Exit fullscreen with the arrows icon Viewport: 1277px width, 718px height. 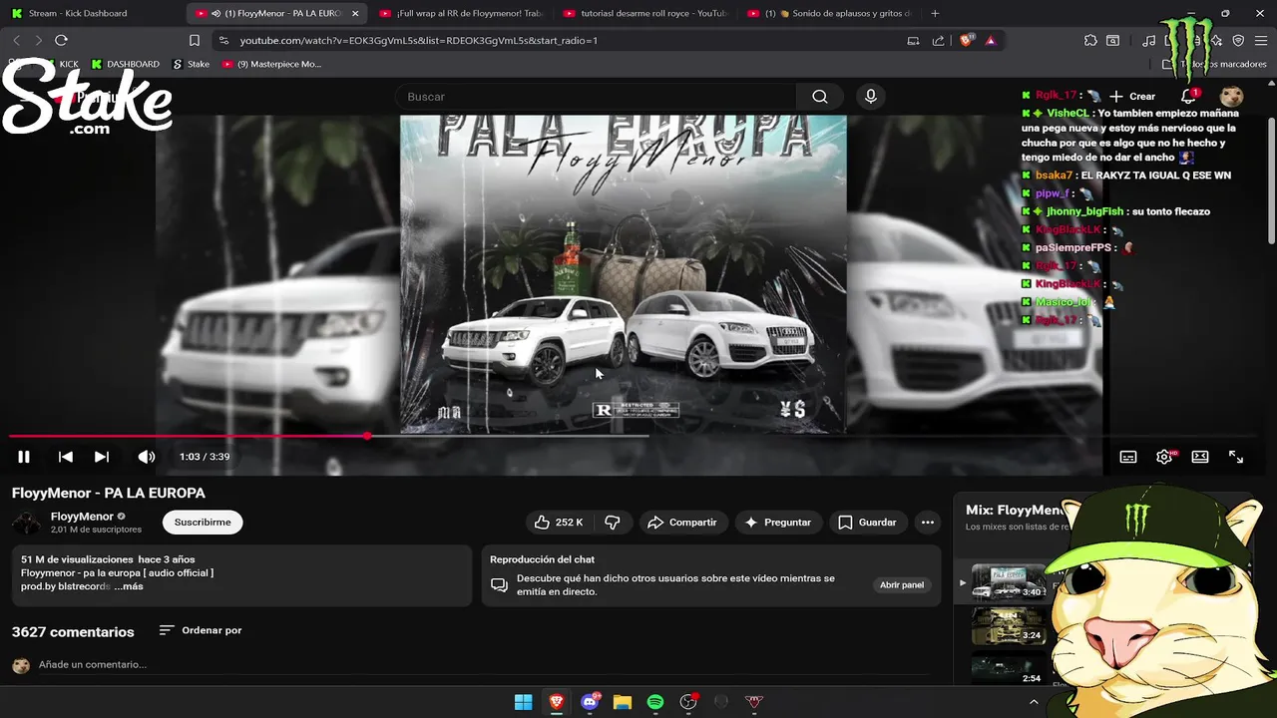click(x=1236, y=457)
